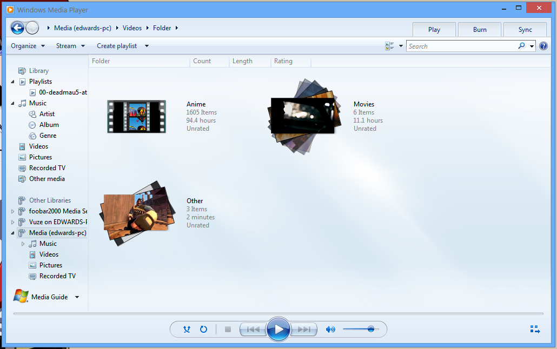Select Library in navigation pane
Image resolution: width=557 pixels, height=349 pixels.
click(x=39, y=71)
